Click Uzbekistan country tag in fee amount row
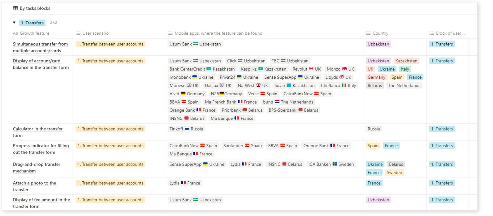This screenshot has height=216, width=493. 378,200
